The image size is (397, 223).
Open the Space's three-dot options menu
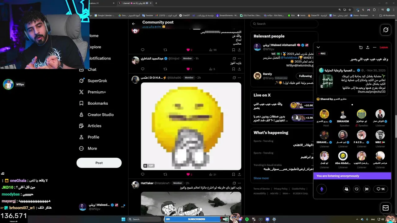tap(375, 47)
